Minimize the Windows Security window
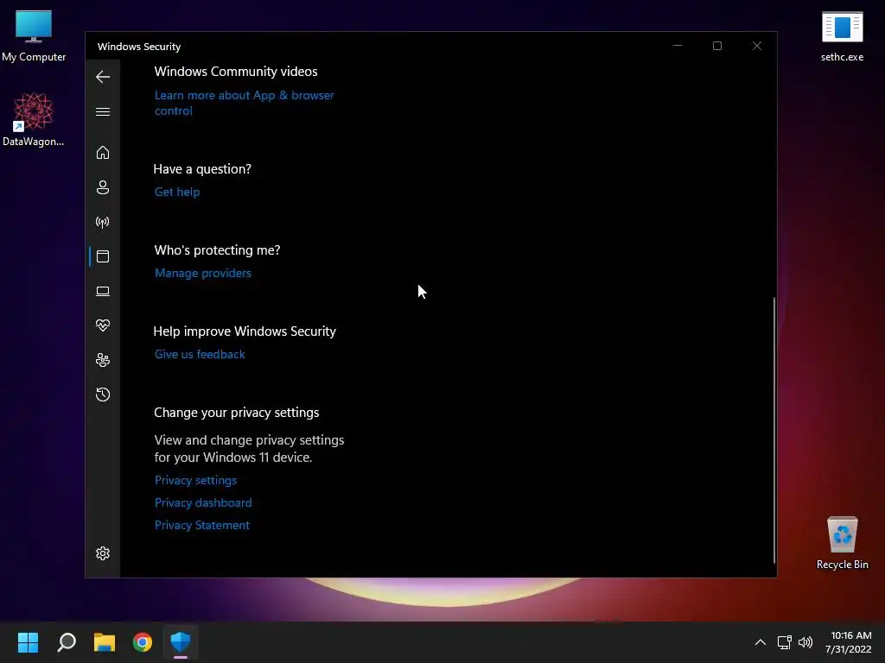Screen dimensions: 885x663 coord(678,46)
